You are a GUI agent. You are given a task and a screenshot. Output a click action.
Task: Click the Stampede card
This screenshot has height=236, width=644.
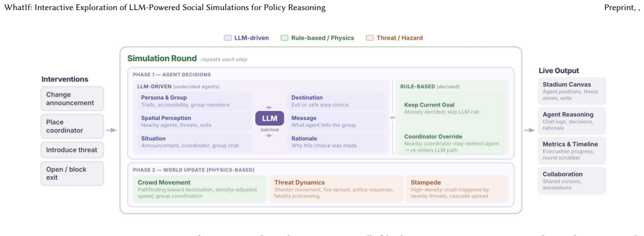pyautogui.click(x=457, y=189)
